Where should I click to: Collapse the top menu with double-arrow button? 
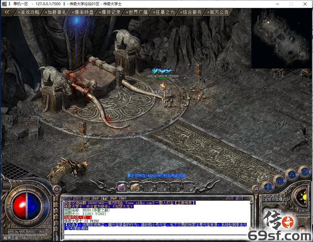pos(7,12)
